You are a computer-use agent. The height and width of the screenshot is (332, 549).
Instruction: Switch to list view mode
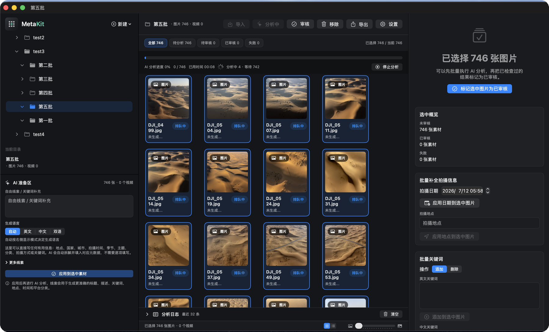pyautogui.click(x=333, y=326)
